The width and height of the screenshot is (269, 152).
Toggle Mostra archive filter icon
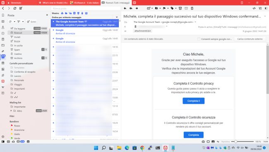(x=86, y=13)
